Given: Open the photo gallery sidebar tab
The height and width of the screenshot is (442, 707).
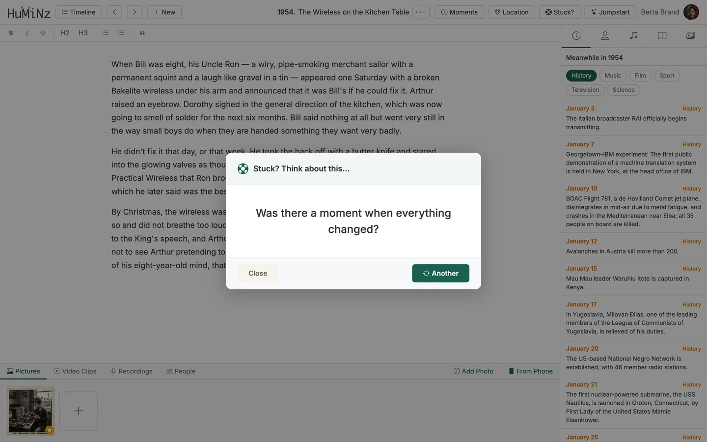Looking at the screenshot, I should (690, 36).
